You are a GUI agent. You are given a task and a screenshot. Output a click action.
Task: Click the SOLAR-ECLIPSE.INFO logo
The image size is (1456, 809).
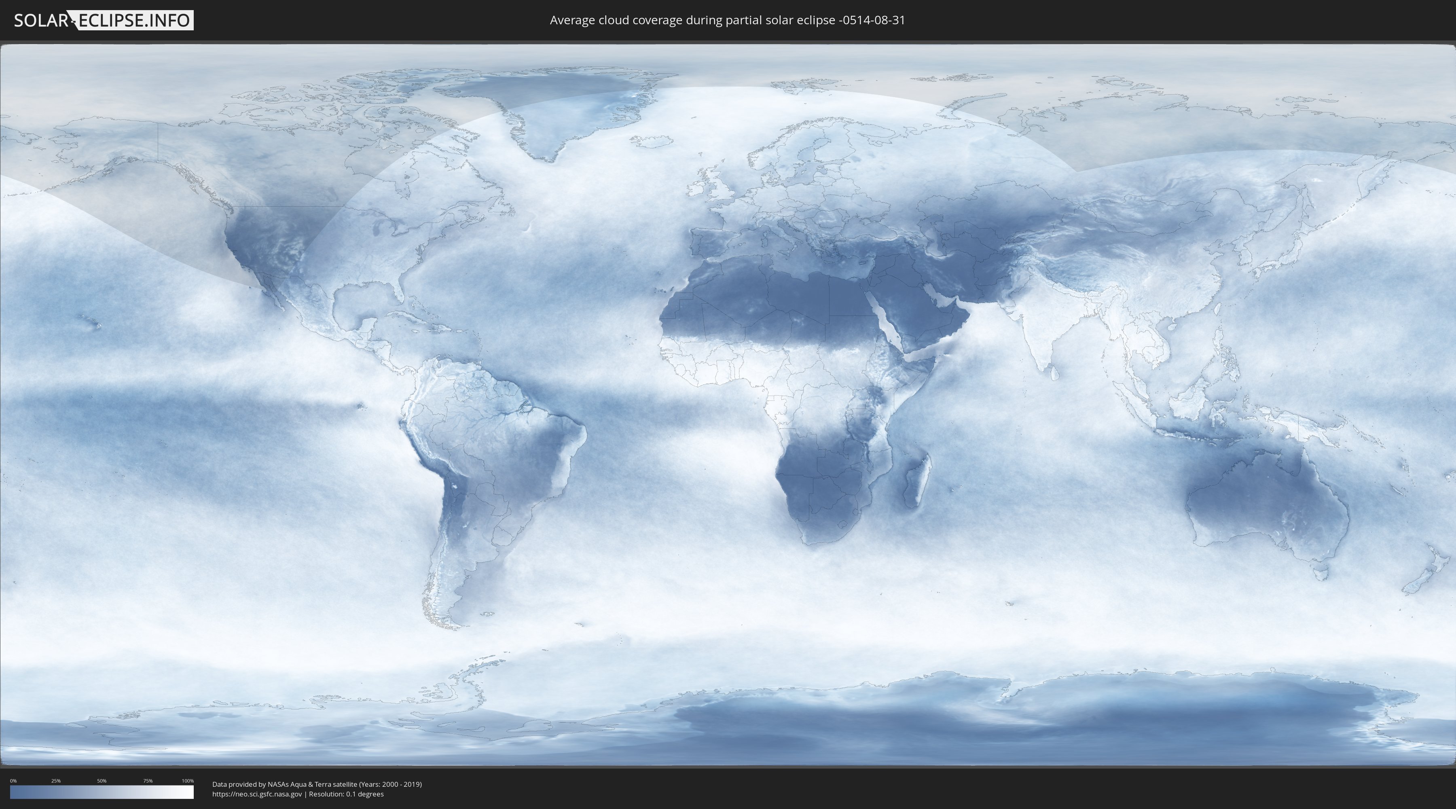tap(104, 20)
